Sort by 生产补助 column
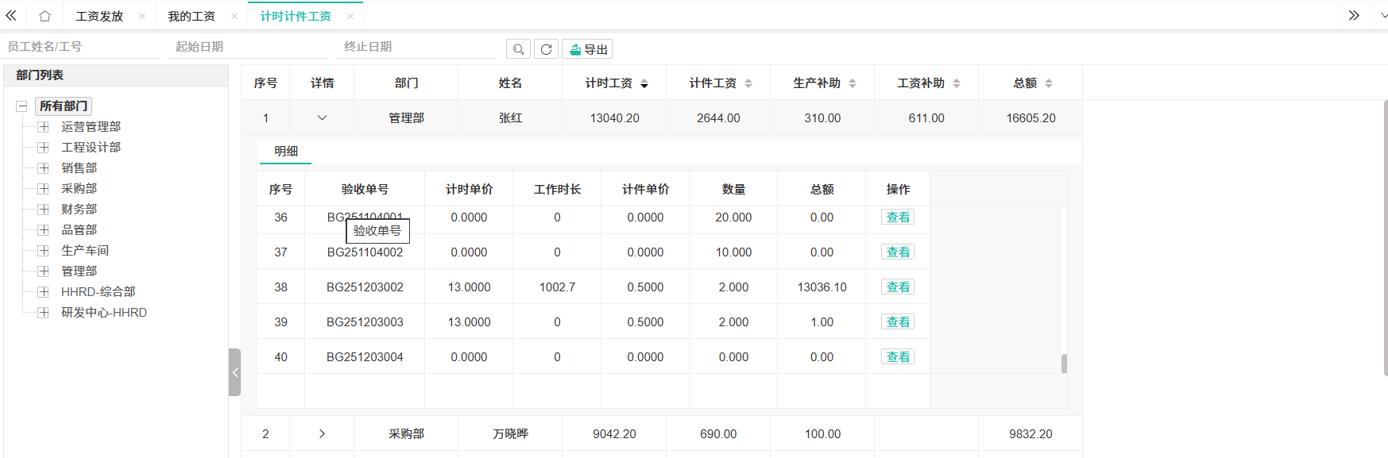Image resolution: width=1388 pixels, height=458 pixels. [x=853, y=83]
